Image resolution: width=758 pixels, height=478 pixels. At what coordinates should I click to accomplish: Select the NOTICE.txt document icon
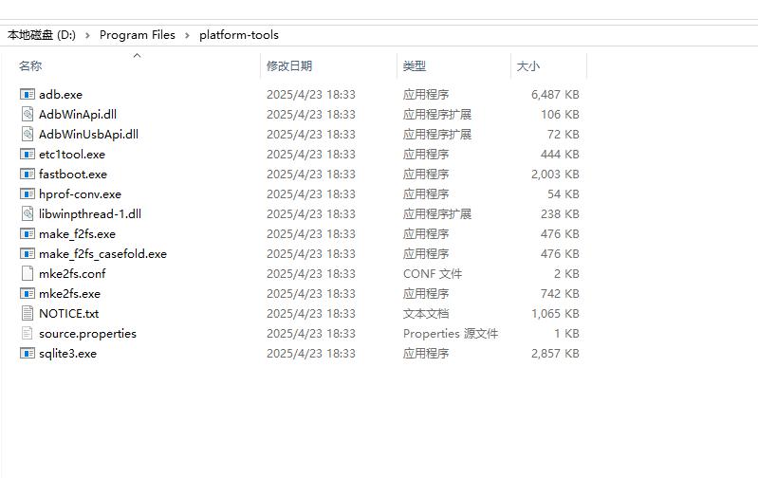coord(28,313)
